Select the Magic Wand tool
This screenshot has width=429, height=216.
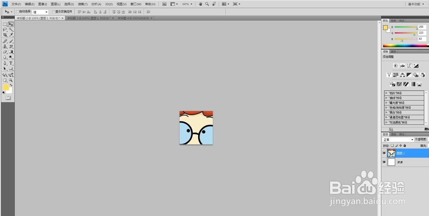pyautogui.click(x=11, y=30)
